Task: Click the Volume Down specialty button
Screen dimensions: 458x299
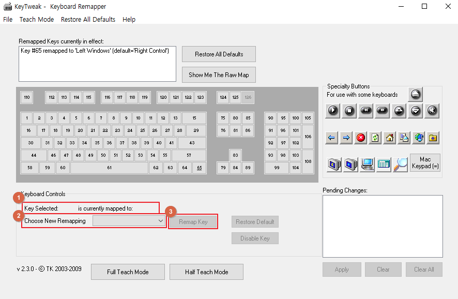Action: pos(416,111)
